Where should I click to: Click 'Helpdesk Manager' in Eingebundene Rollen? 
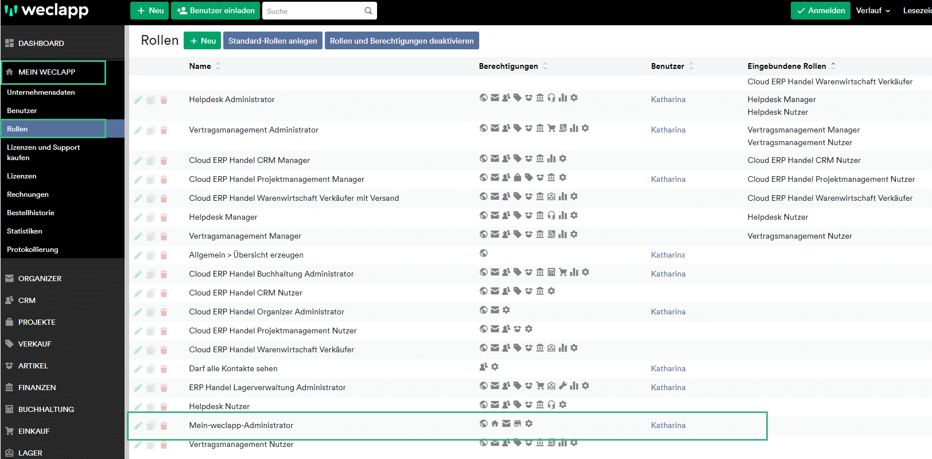tap(782, 100)
